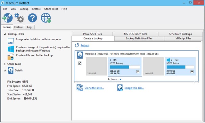This screenshot has height=123, width=205.
Task: Open the File menu
Action: pos(5,9)
